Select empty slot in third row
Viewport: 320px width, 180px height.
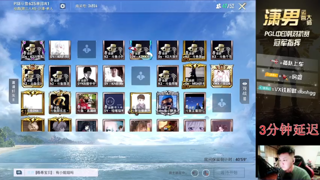(x=221, y=103)
